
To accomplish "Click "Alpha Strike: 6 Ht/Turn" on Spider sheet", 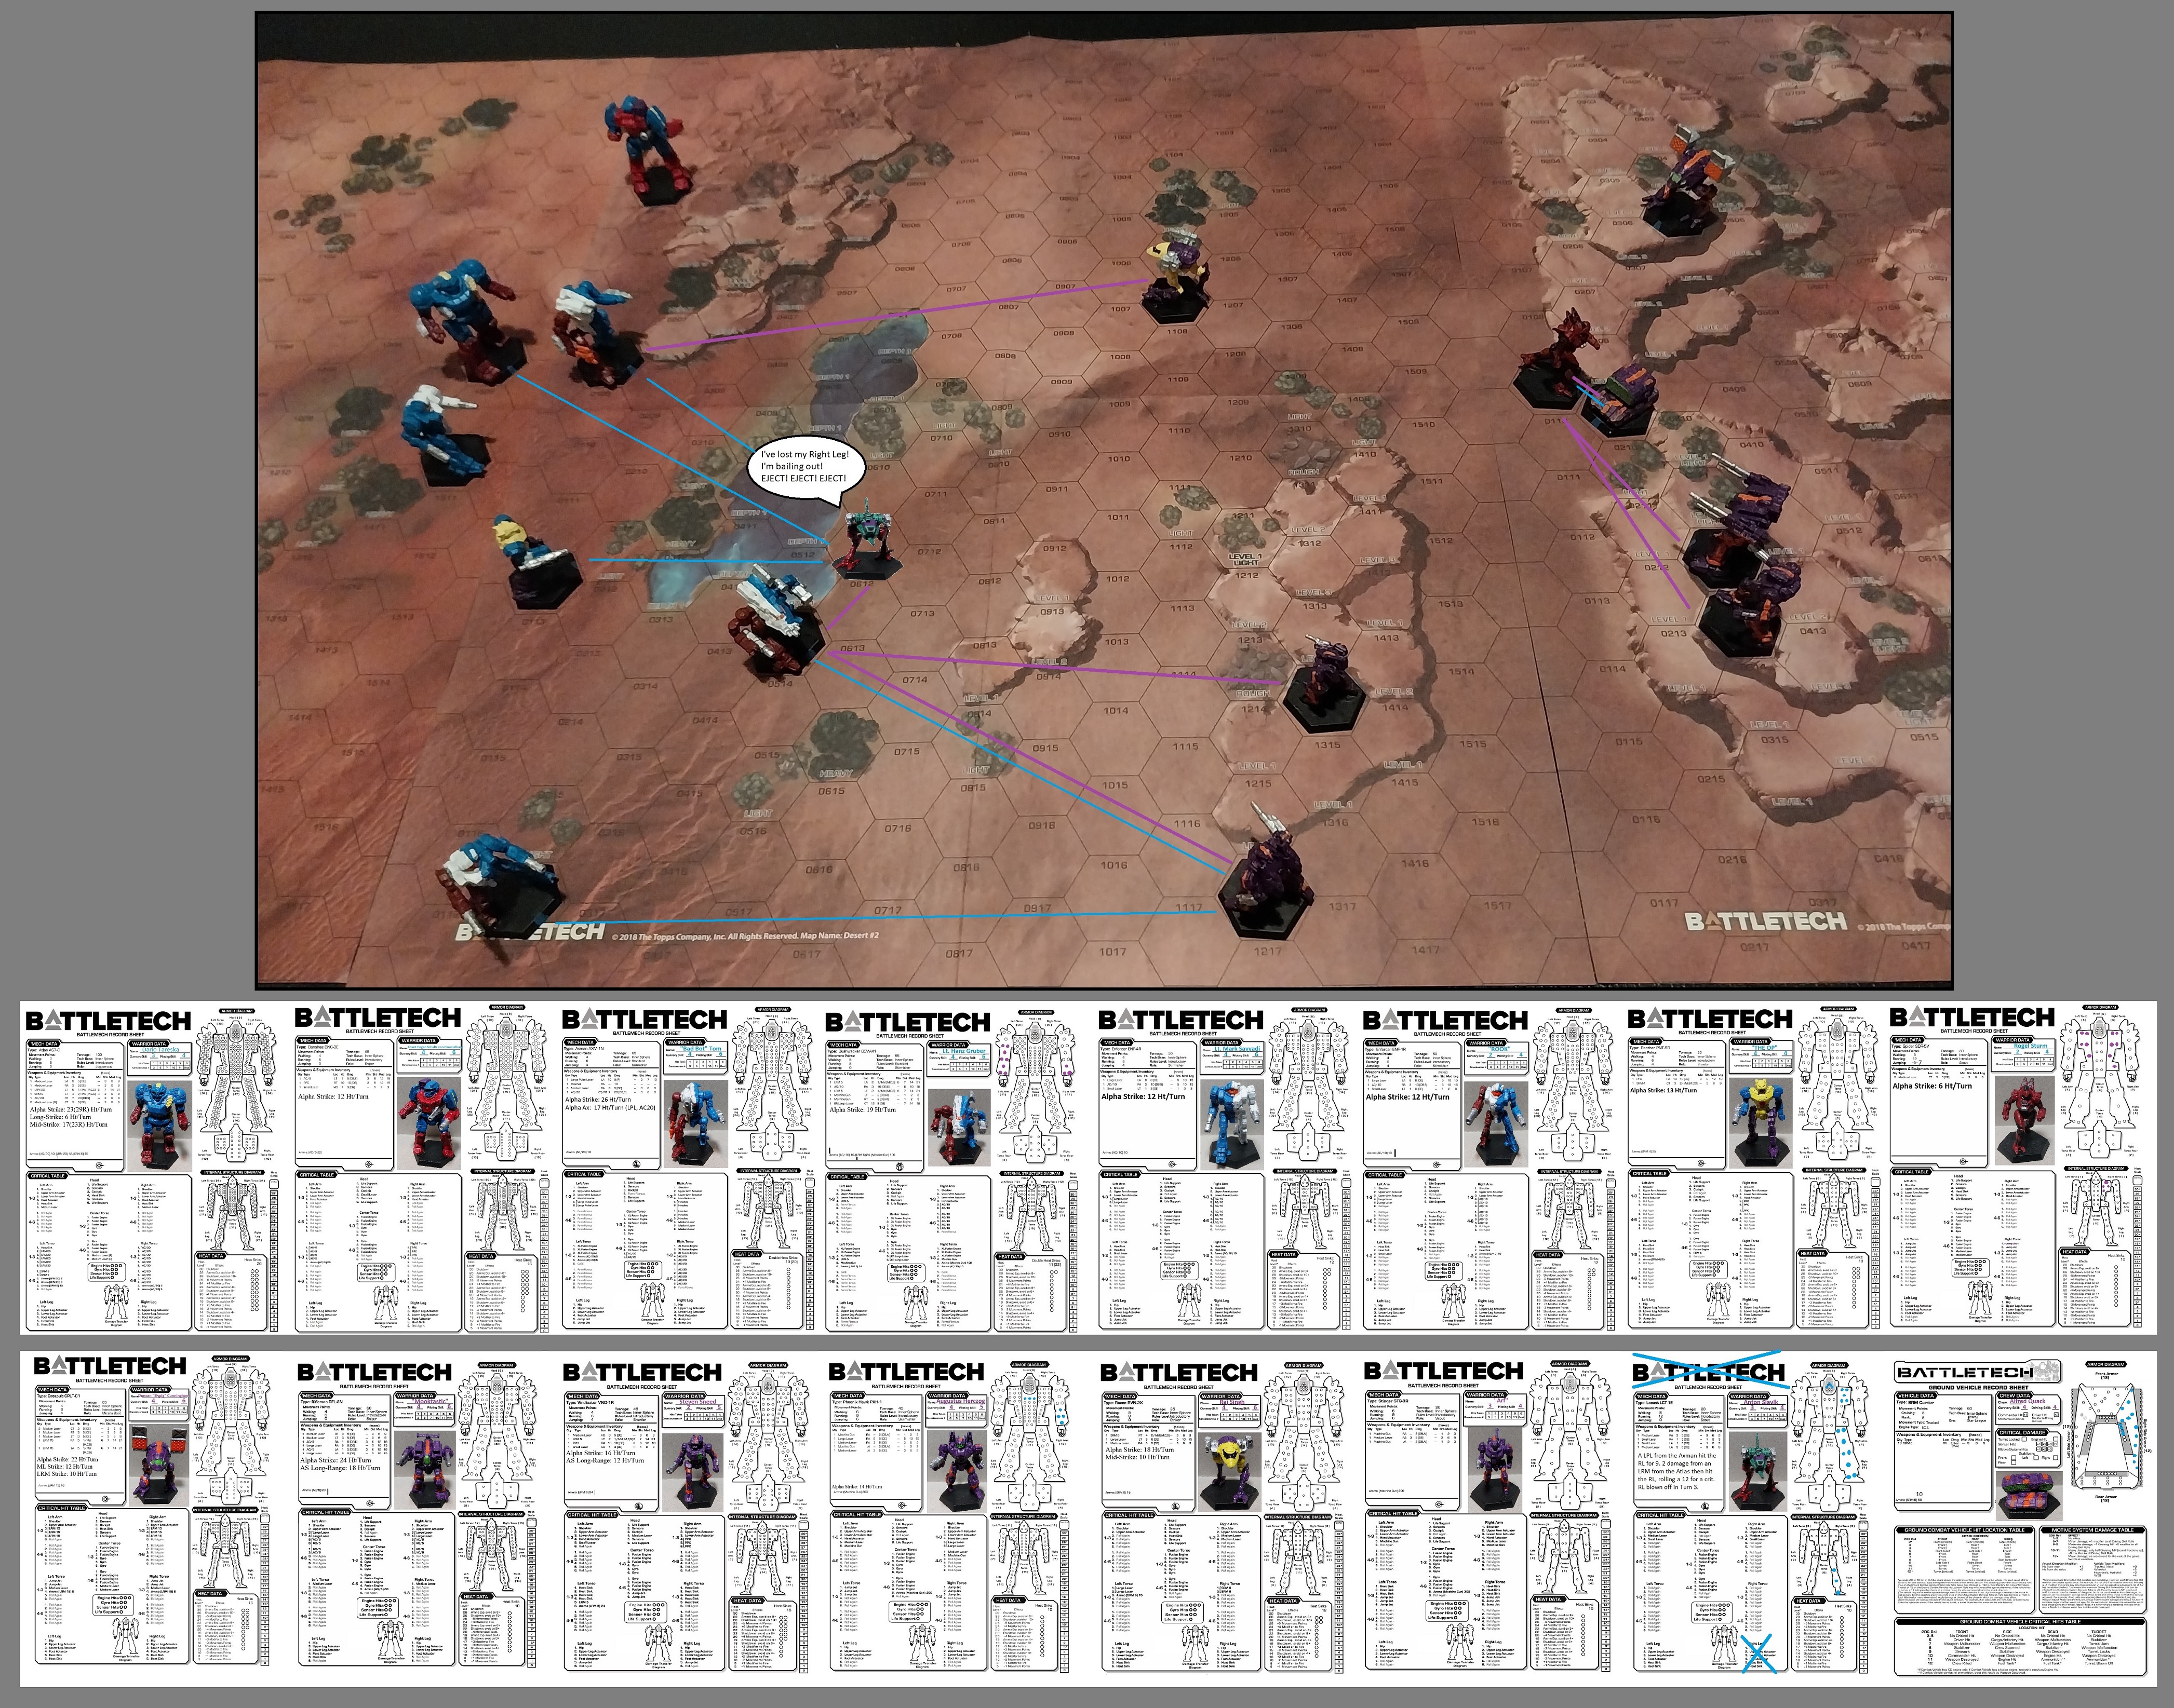I will point(1932,1085).
